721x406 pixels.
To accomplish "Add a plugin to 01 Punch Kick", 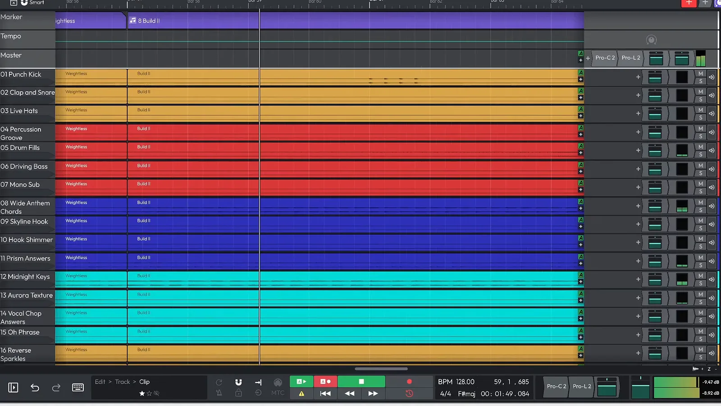I will [638, 77].
